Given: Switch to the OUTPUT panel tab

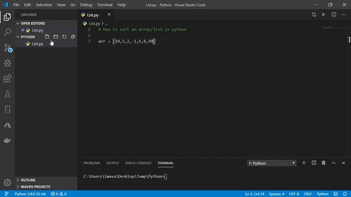Looking at the screenshot, I should (112, 163).
